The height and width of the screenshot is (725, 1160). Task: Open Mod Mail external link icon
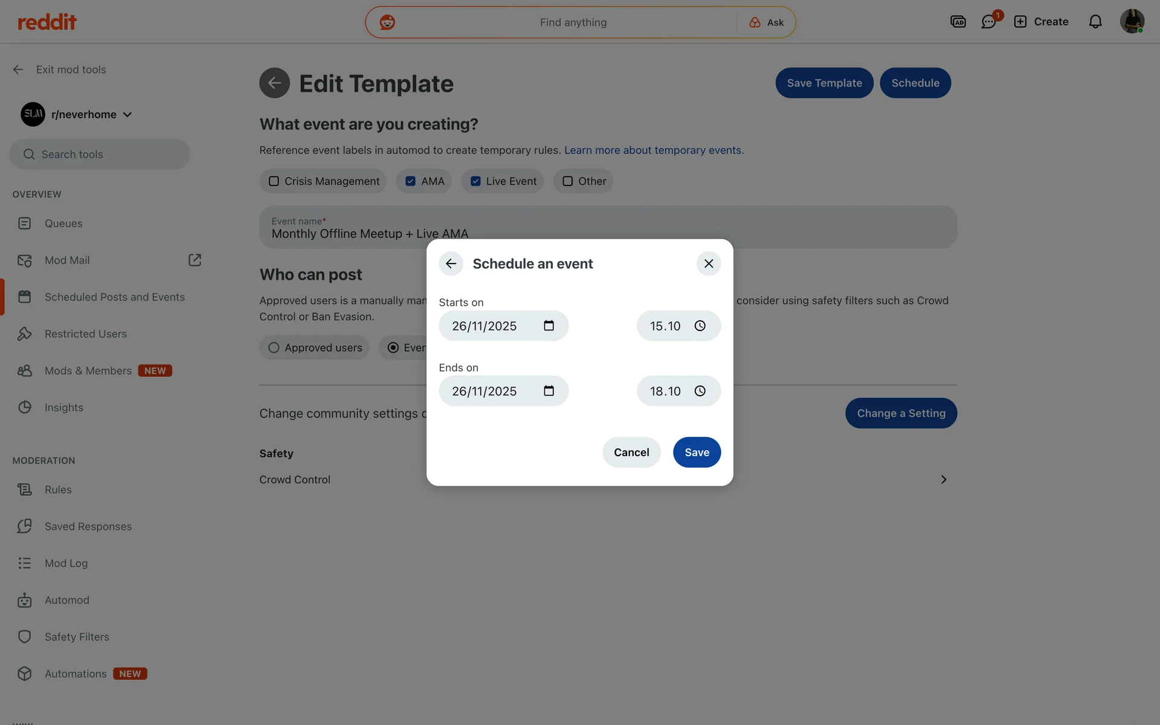click(195, 260)
